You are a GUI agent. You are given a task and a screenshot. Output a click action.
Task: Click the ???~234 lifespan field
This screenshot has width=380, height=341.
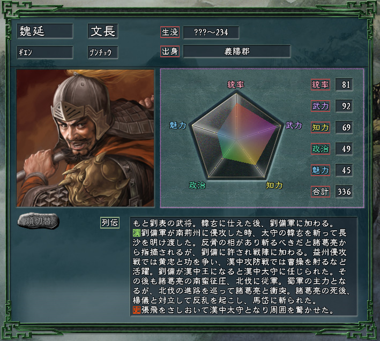click(211, 32)
